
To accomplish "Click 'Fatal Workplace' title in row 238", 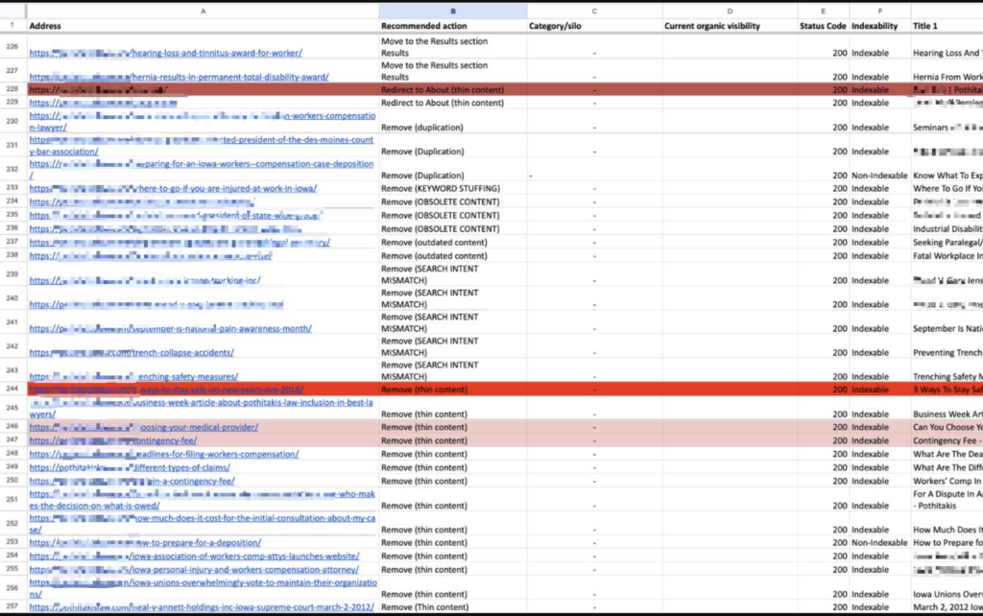I will tap(947, 256).
